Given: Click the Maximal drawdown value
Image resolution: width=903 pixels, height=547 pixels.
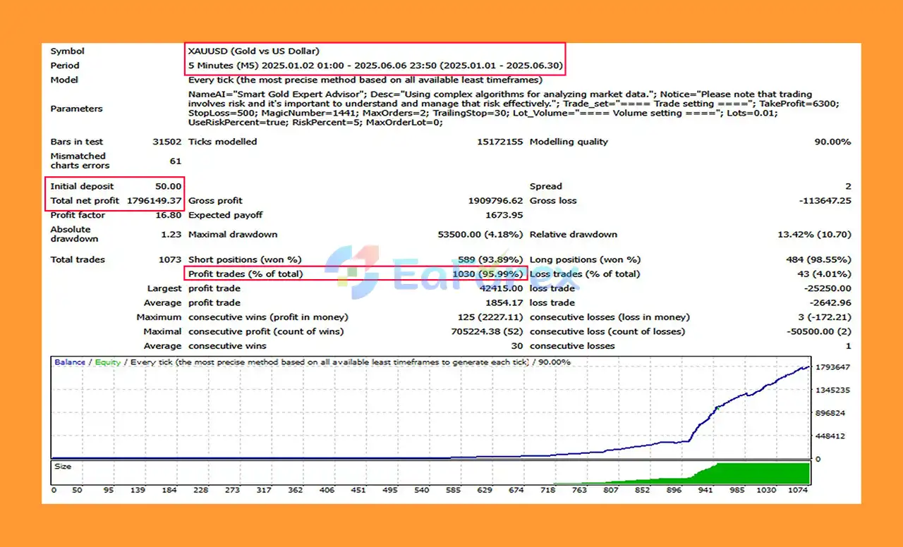Looking at the screenshot, I should (480, 234).
